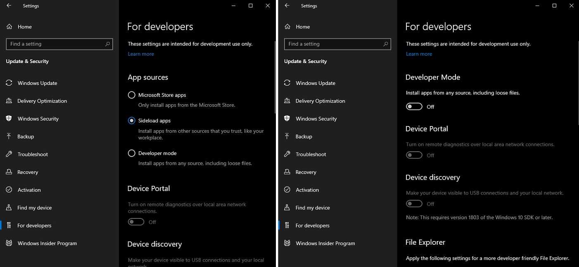This screenshot has height=267, width=579.
Task: Click search magnifier icon in left window
Action: (107, 44)
